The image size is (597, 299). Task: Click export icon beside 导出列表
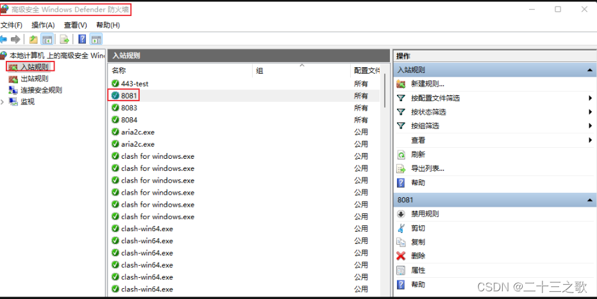coord(401,168)
